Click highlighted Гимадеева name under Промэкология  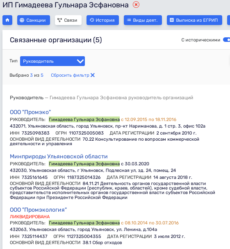[x=84, y=223]
